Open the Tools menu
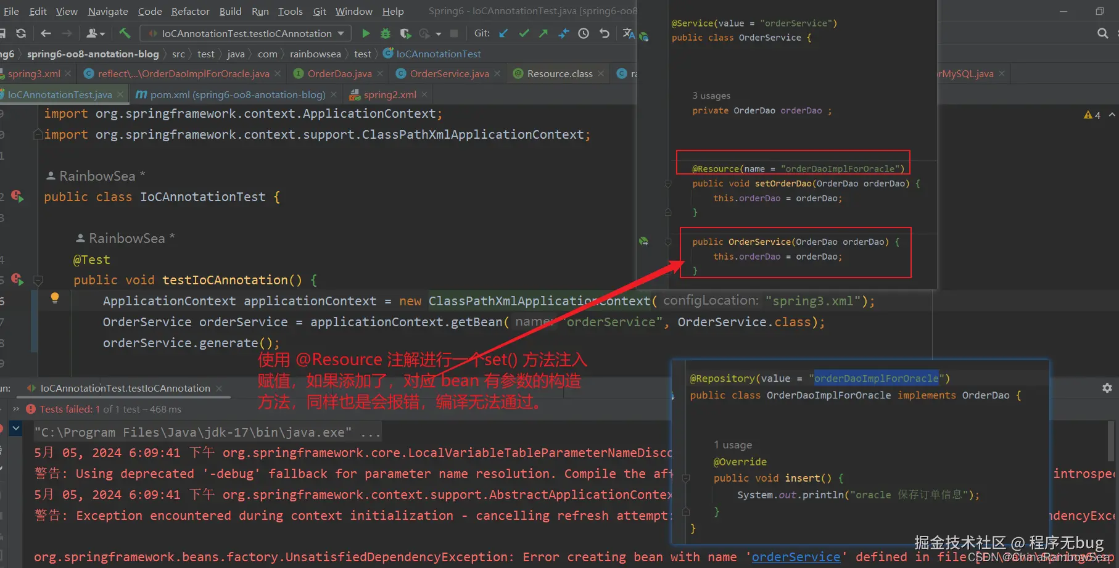Image resolution: width=1119 pixels, height=568 pixels. [290, 11]
